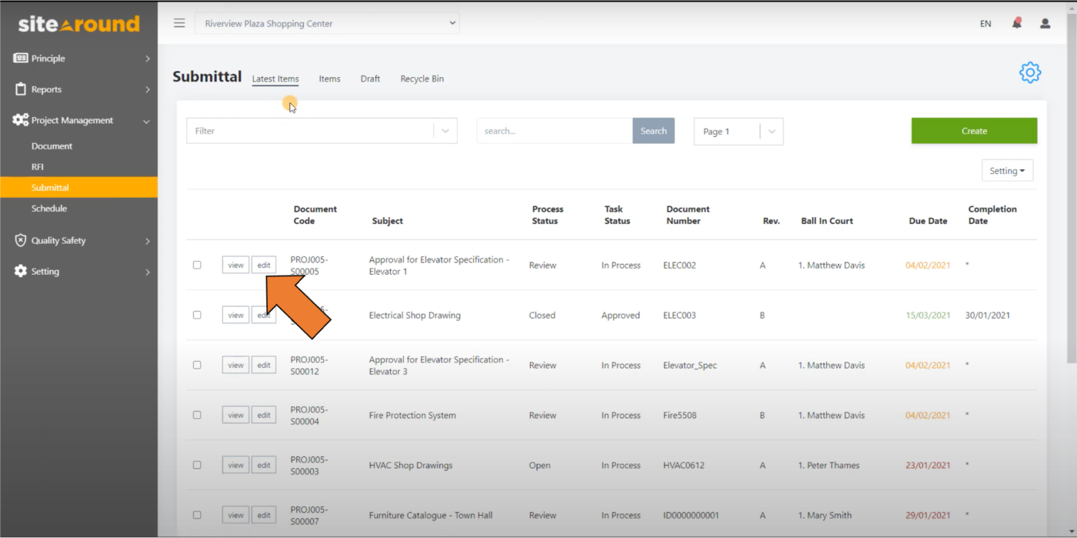Open the Page 1 dropdown

click(739, 131)
